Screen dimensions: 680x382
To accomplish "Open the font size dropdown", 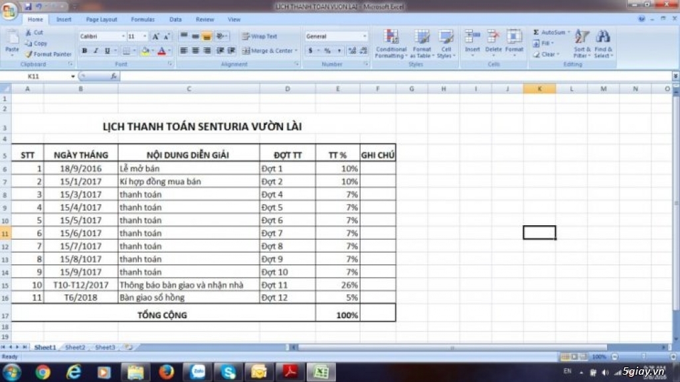I will [144, 37].
